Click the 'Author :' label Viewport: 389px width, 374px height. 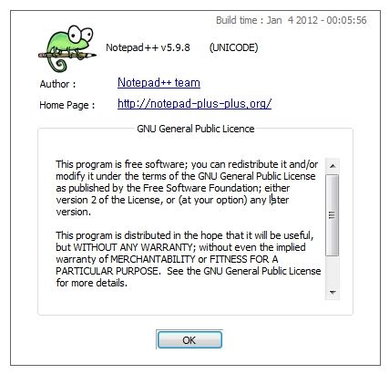(x=57, y=84)
